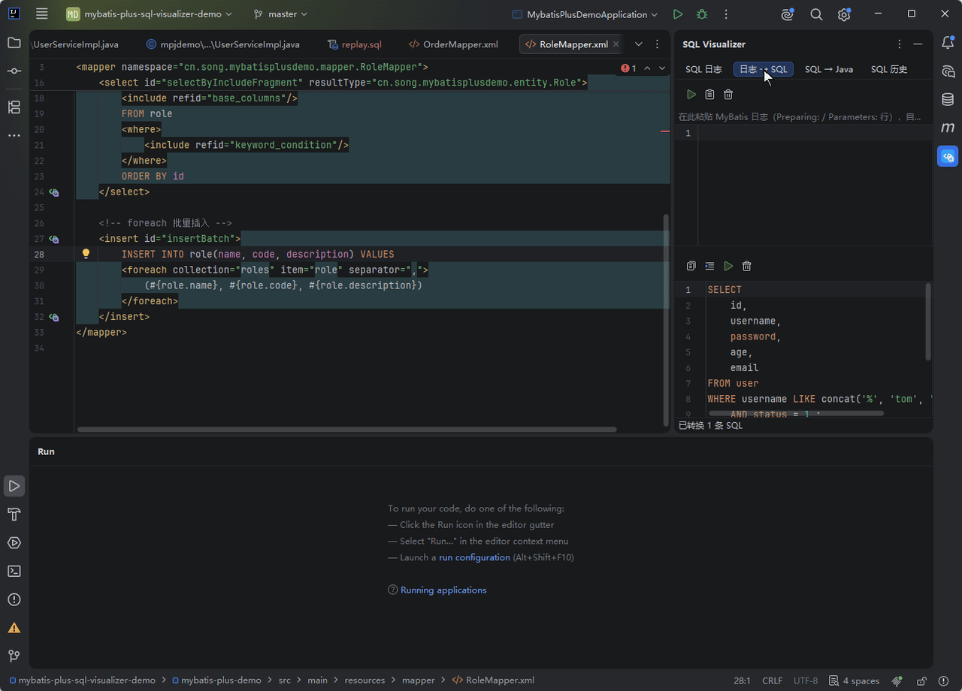962x691 pixels.
Task: Open the Commit tool window
Action: (14, 71)
